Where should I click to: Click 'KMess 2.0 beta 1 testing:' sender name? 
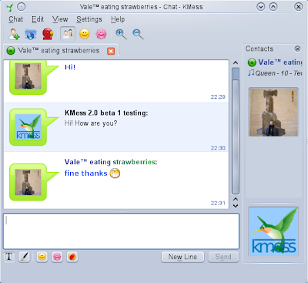pyautogui.click(x=106, y=113)
